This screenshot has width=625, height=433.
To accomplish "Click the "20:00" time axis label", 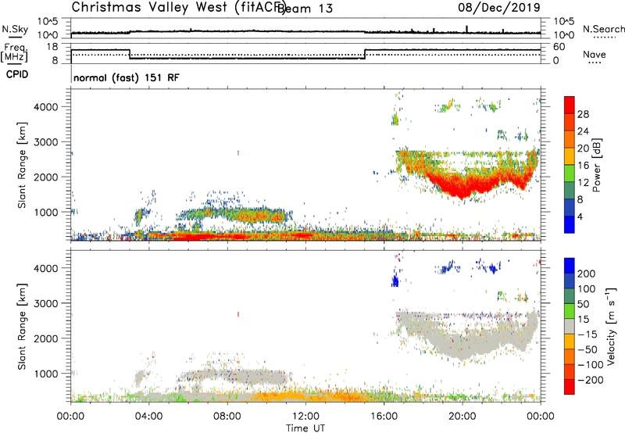I will [462, 417].
